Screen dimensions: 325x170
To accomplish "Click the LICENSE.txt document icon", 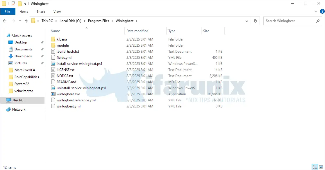I will coord(53,70).
